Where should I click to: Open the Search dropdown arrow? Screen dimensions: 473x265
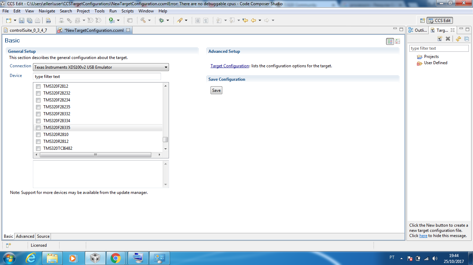point(186,20)
